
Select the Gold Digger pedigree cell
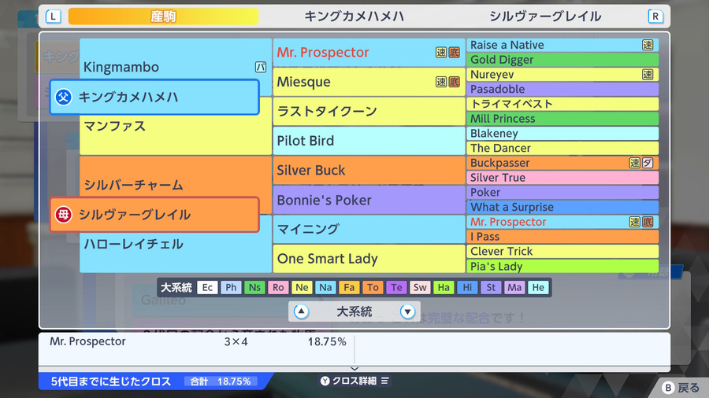tap(562, 60)
